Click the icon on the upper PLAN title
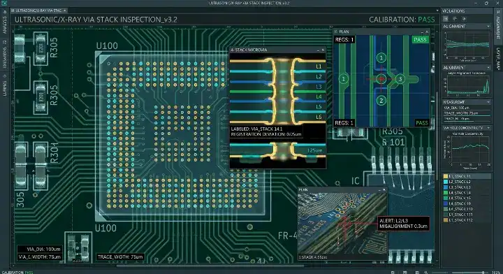 [336, 31]
